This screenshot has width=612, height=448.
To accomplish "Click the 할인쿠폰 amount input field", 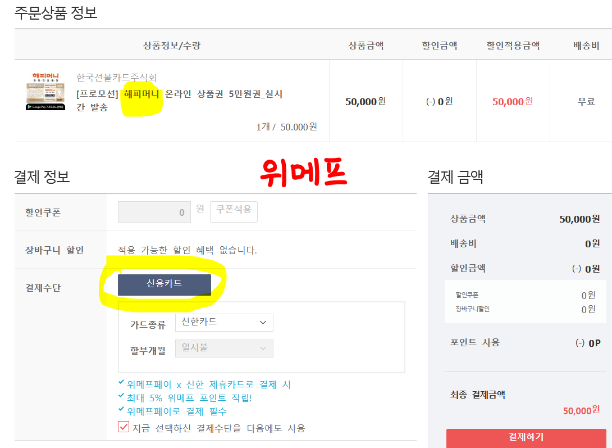I will tap(154, 212).
